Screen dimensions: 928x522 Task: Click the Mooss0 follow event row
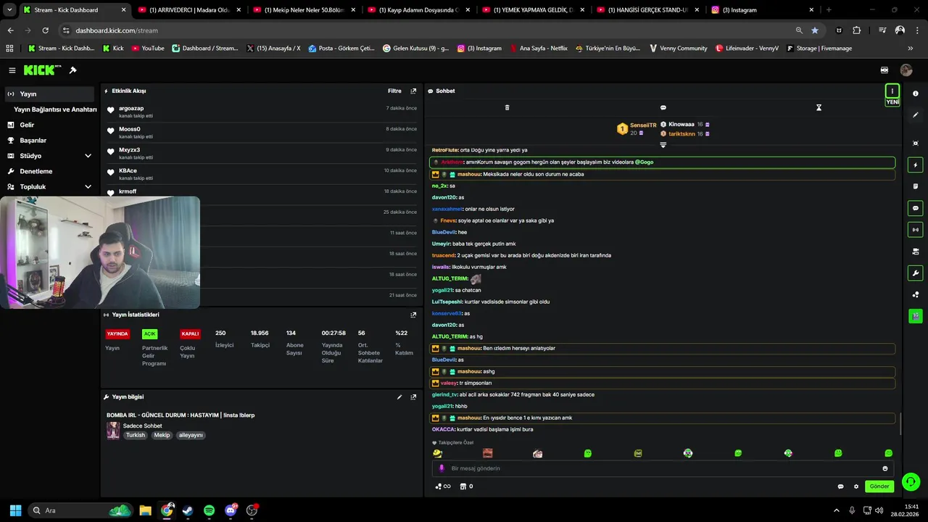tap(262, 133)
